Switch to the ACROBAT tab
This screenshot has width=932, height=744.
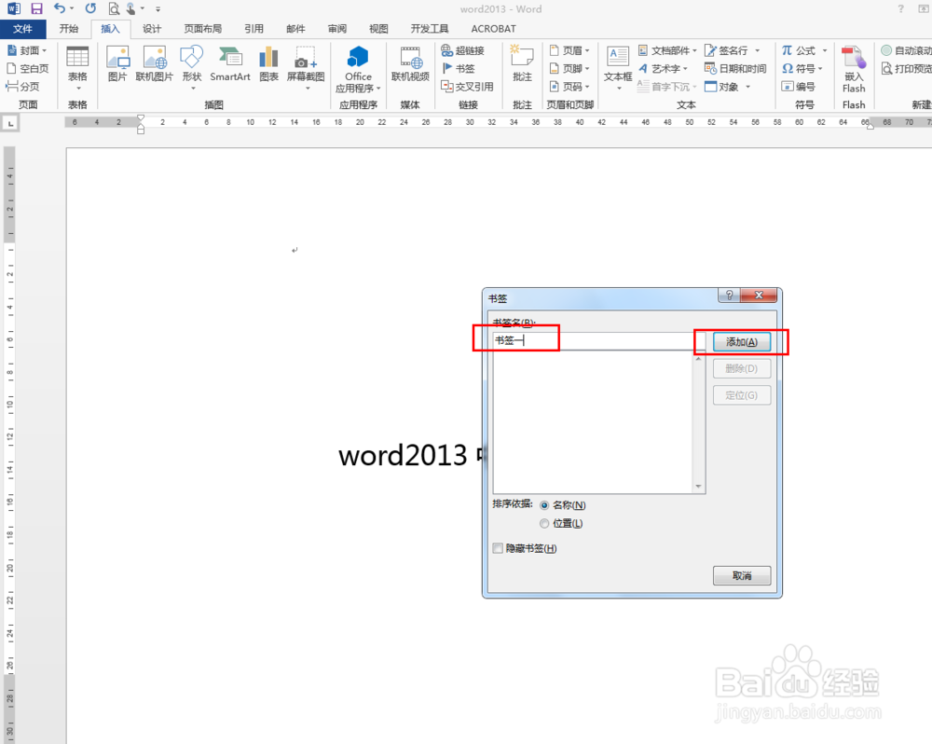pos(493,29)
